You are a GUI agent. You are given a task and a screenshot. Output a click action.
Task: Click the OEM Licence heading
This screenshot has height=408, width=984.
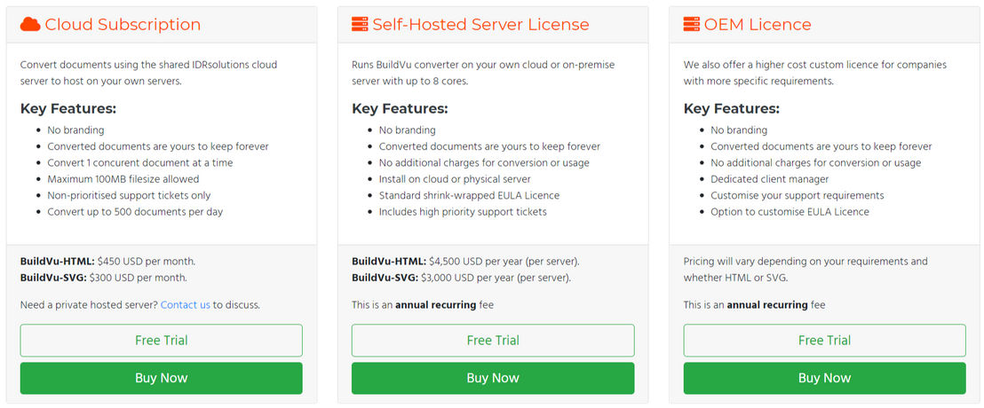pyautogui.click(x=758, y=25)
